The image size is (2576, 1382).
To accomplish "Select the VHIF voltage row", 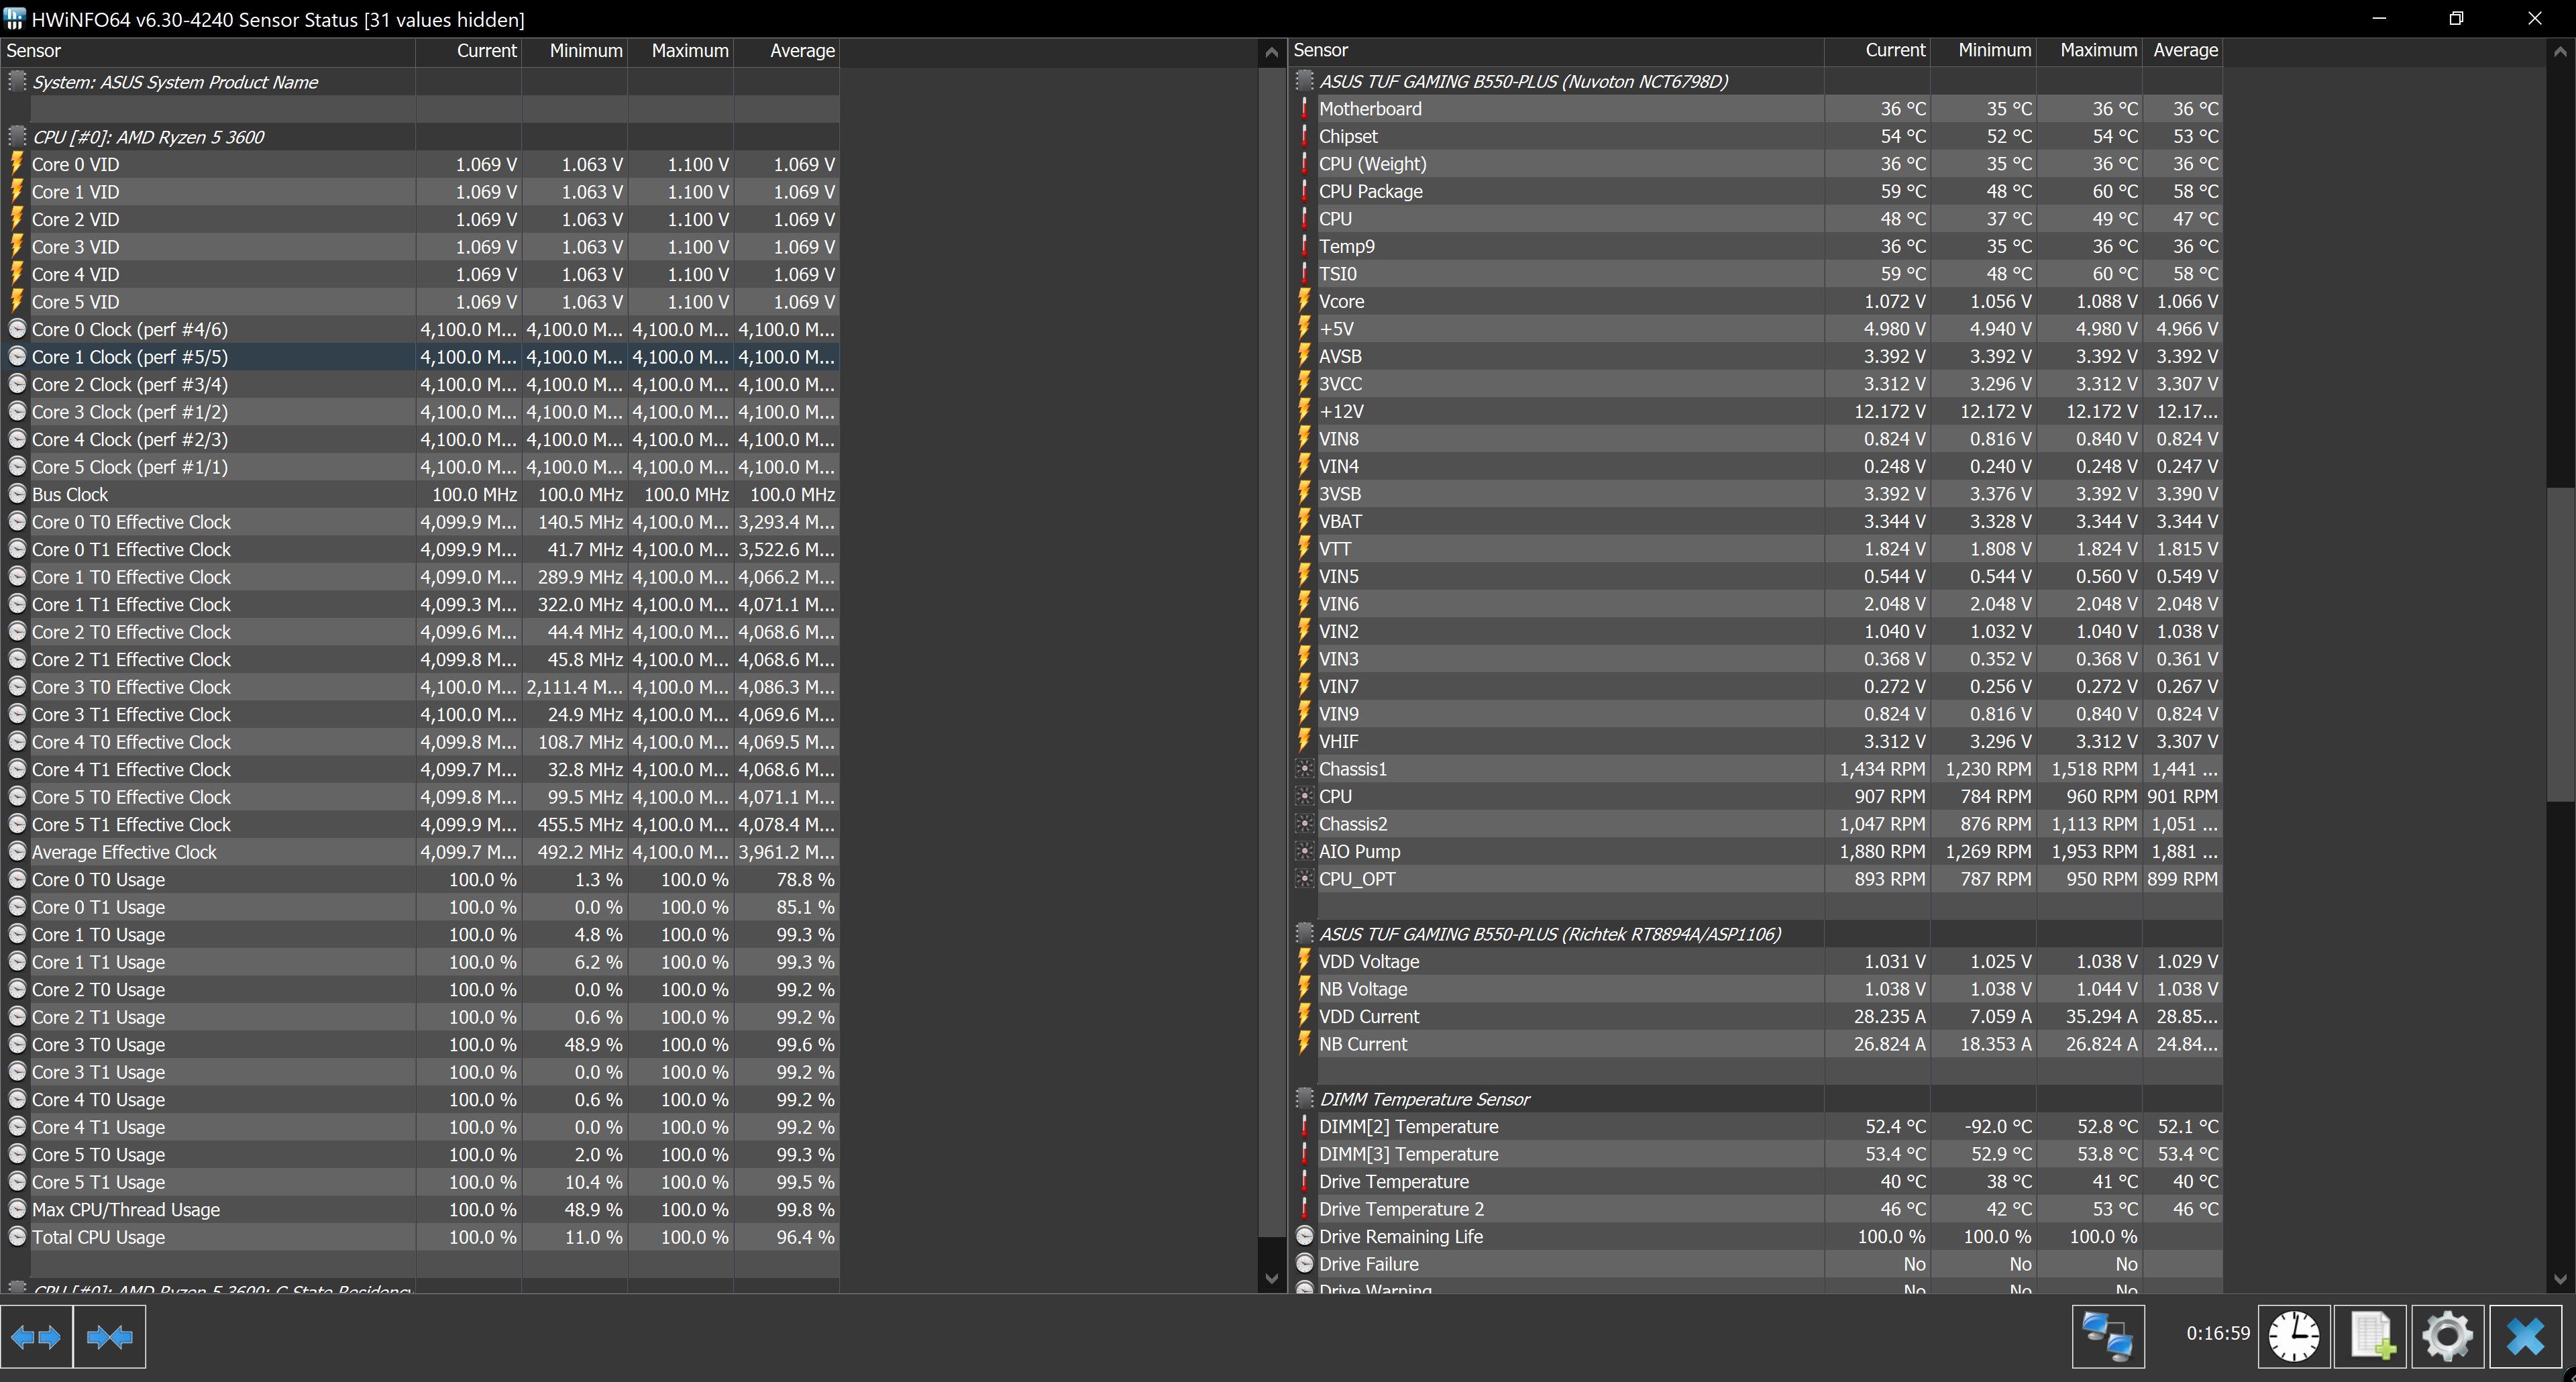I will 1757,741.
